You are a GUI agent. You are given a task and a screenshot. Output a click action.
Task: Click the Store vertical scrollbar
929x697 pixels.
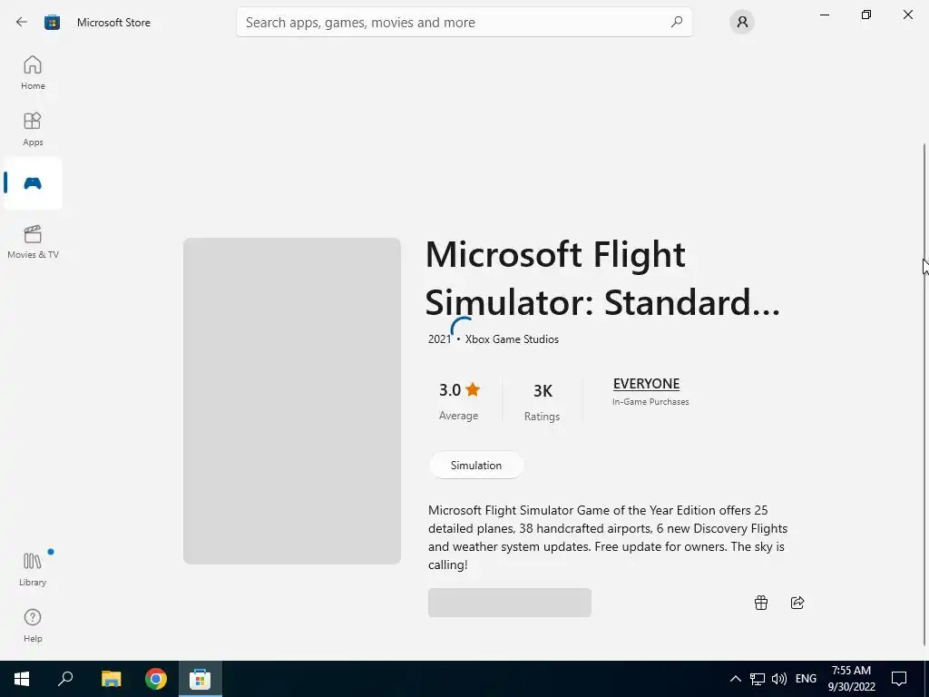(x=924, y=394)
